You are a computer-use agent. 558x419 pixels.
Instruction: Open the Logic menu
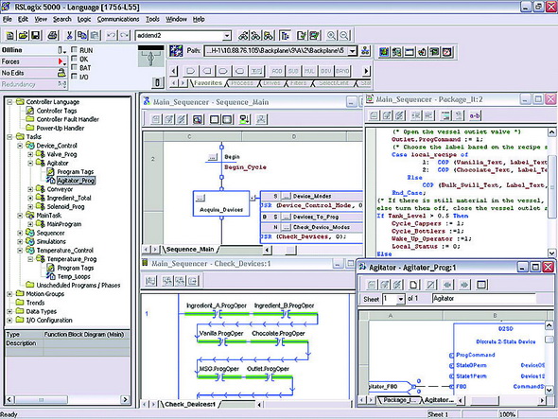point(84,19)
